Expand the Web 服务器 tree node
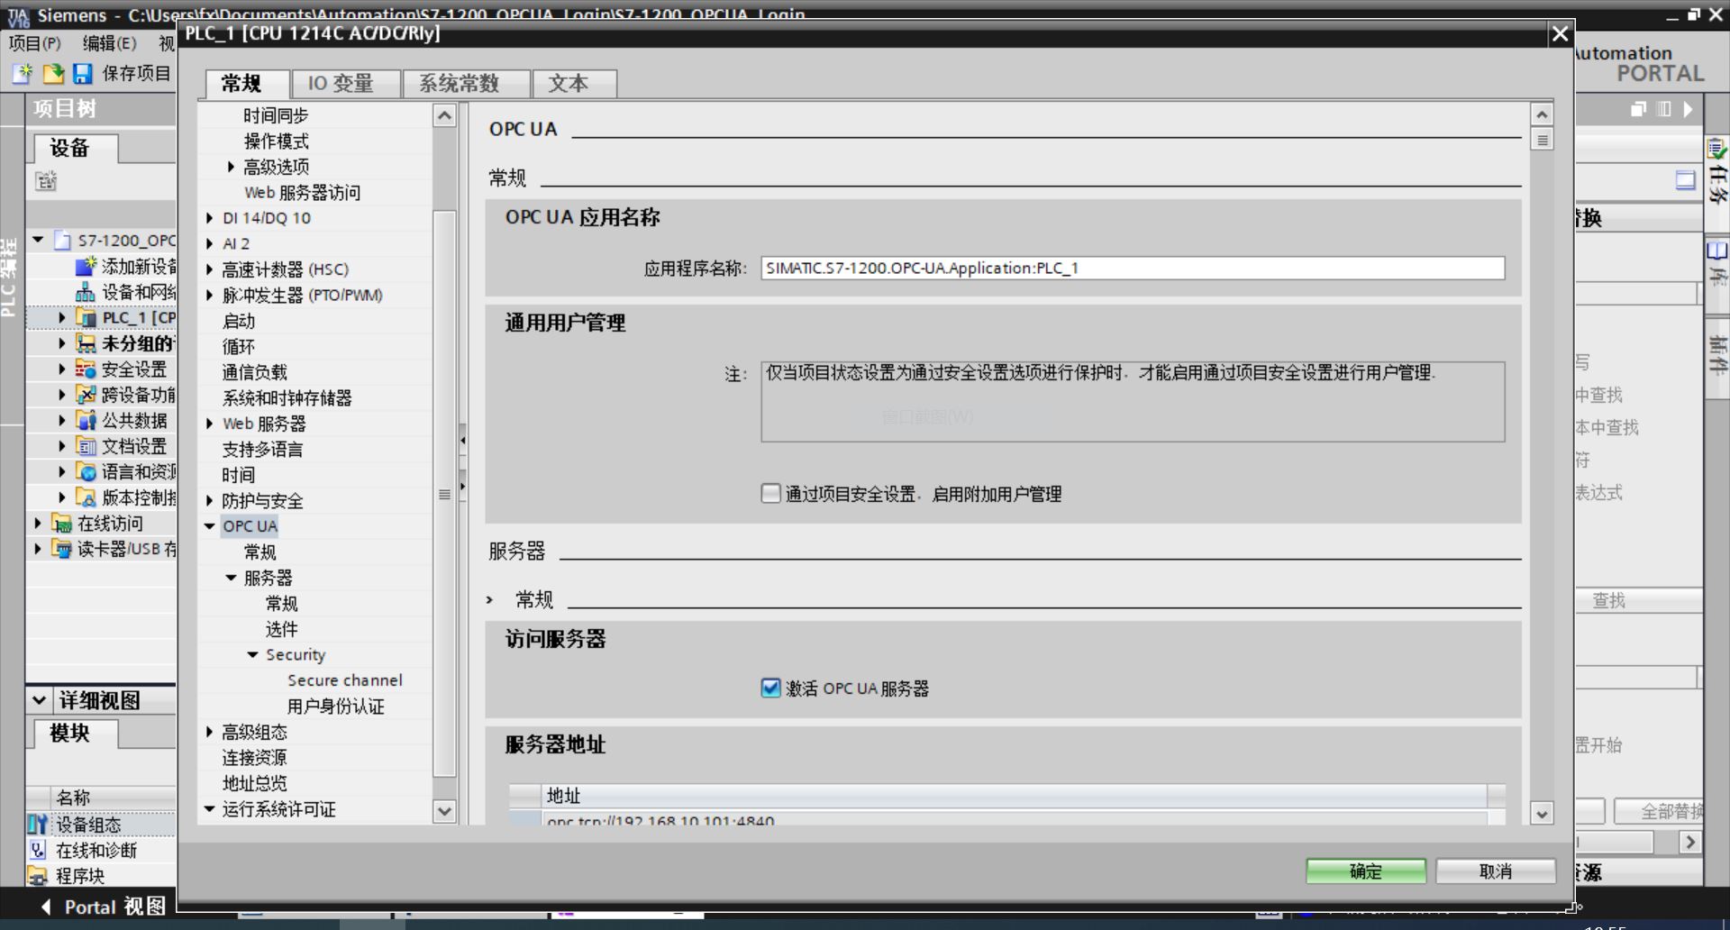 [209, 423]
